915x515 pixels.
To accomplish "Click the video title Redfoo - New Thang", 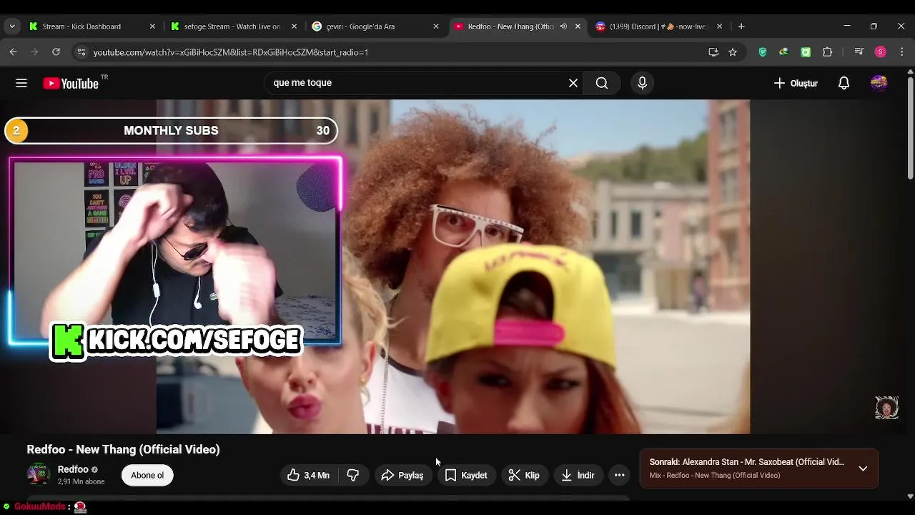I will click(123, 449).
